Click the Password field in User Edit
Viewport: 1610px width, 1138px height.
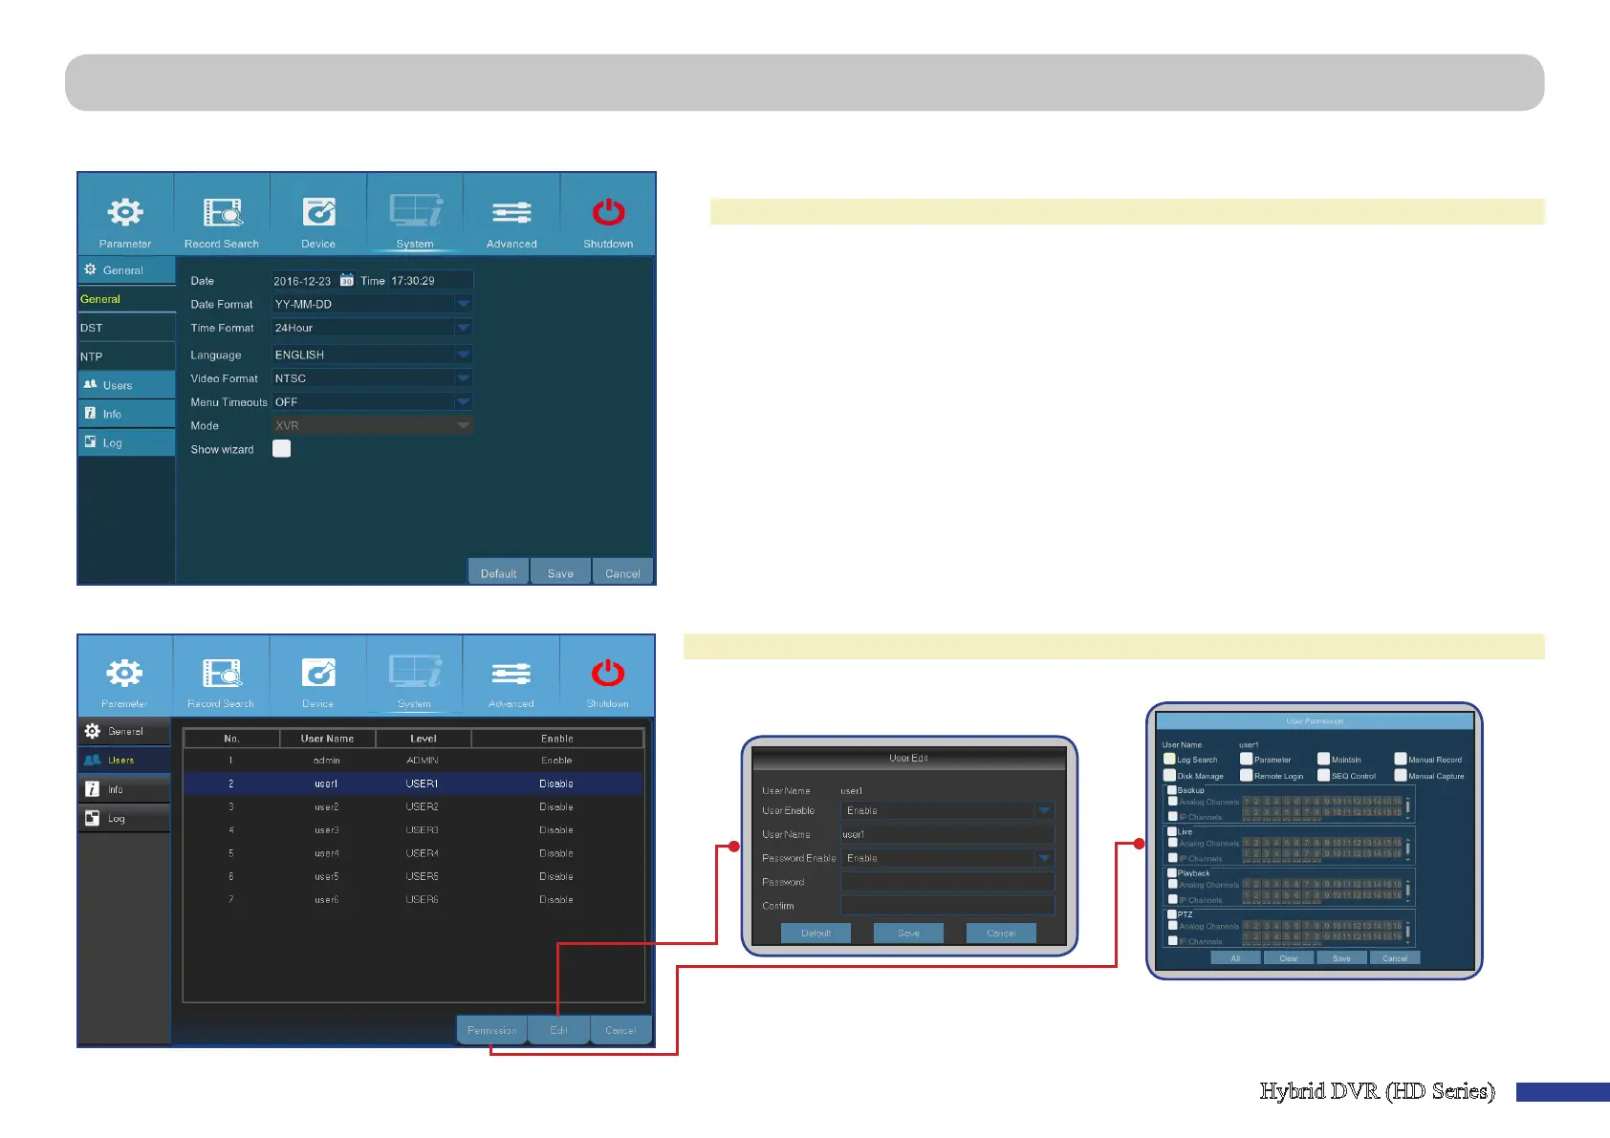[947, 882]
